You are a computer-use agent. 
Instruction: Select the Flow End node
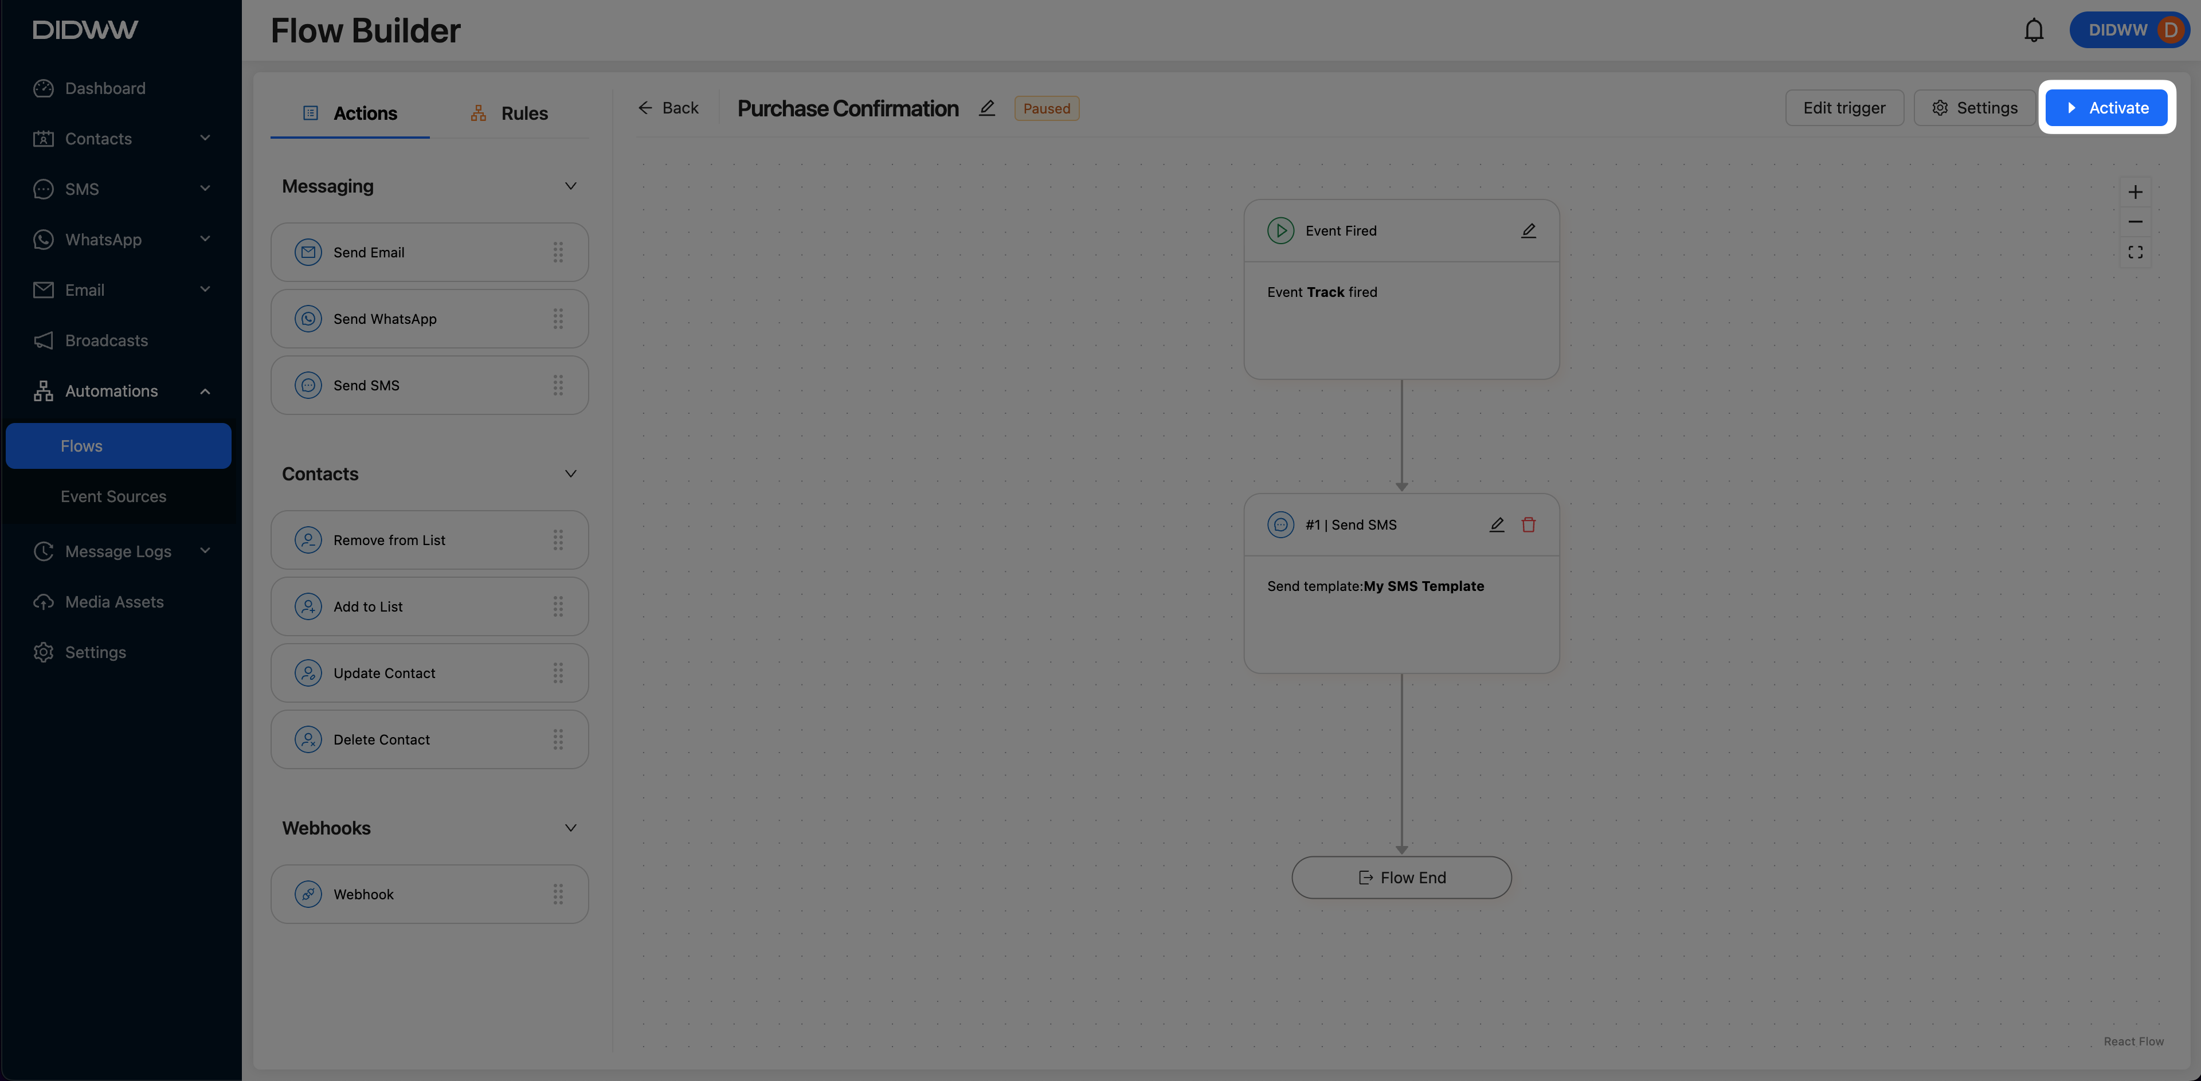pos(1401,878)
